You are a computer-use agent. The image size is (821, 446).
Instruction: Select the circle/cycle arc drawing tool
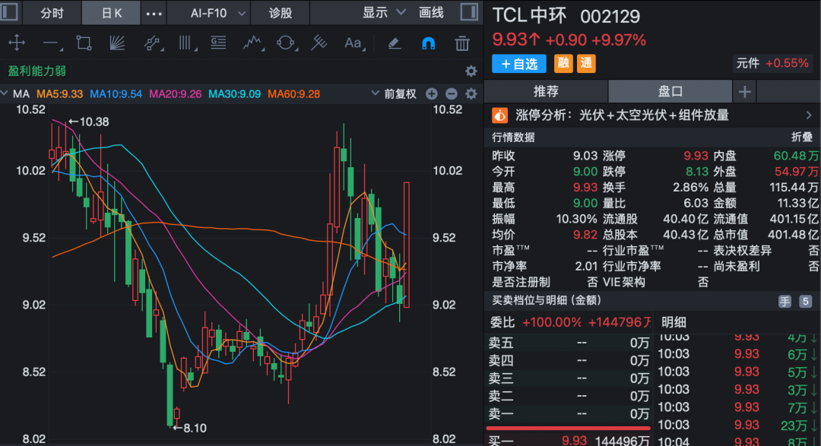pyautogui.click(x=287, y=43)
